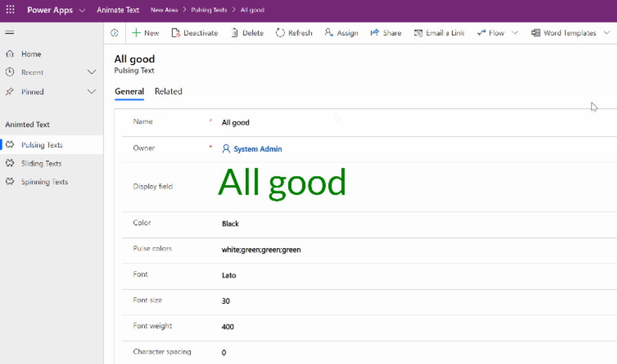The image size is (617, 364).
Task: Expand the Recent section chevron
Action: pyautogui.click(x=92, y=72)
